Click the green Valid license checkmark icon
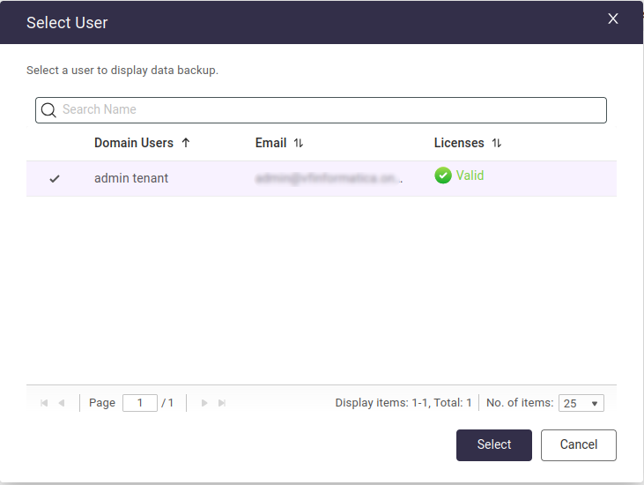The width and height of the screenshot is (644, 485). (442, 175)
